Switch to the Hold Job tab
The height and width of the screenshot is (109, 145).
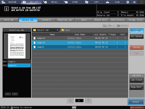coord(9,20)
